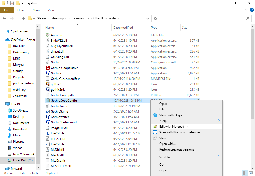Choose Open in the context menu
Viewport: 255px width, 176px height.
pyautogui.click(x=186, y=104)
